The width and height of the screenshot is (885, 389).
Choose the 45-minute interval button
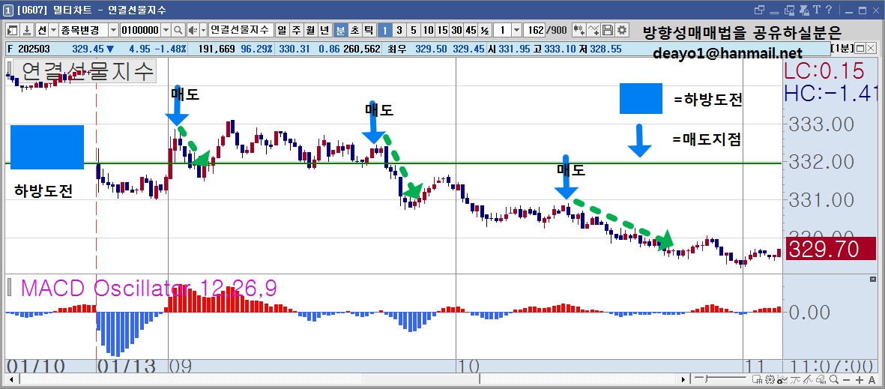pos(471,30)
